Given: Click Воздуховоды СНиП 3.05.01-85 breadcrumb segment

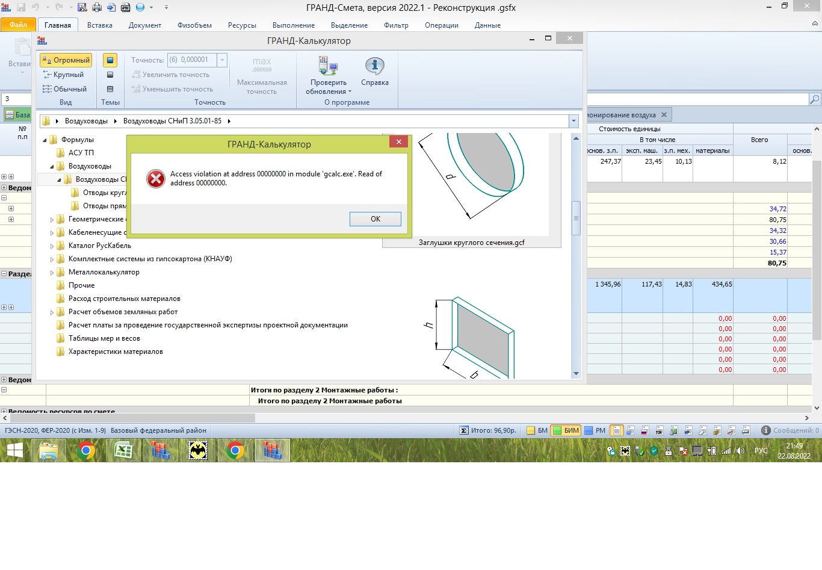Looking at the screenshot, I should coord(172,121).
